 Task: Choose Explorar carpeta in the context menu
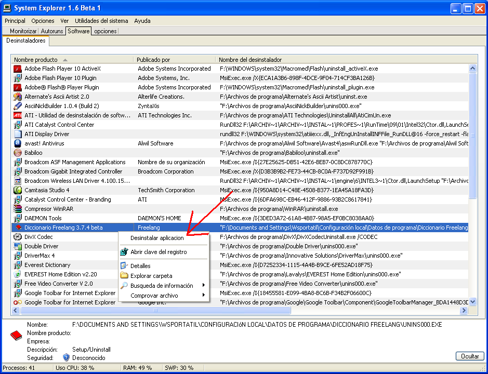164,276
